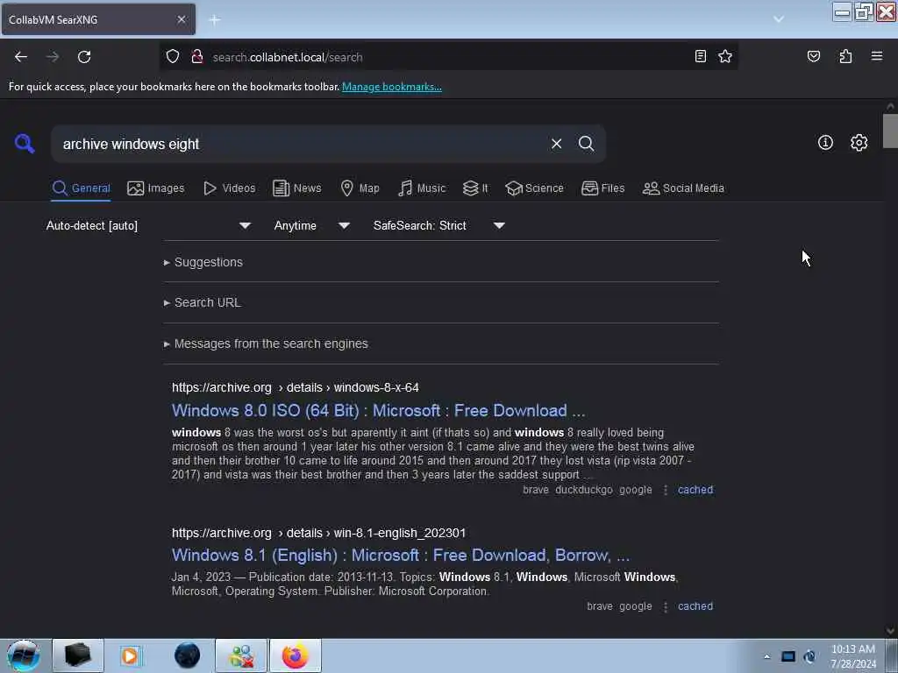Switch to the Videos category tab
Screen dimensions: 898x673
pyautogui.click(x=229, y=188)
